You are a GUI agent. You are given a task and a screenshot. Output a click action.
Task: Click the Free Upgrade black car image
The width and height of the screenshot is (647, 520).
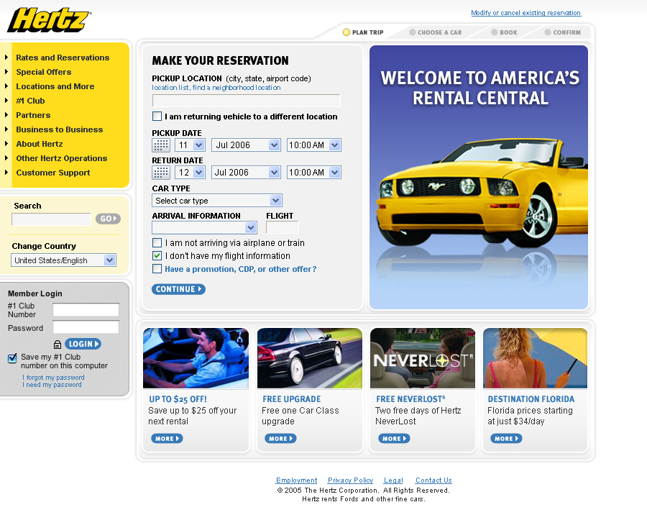310,358
